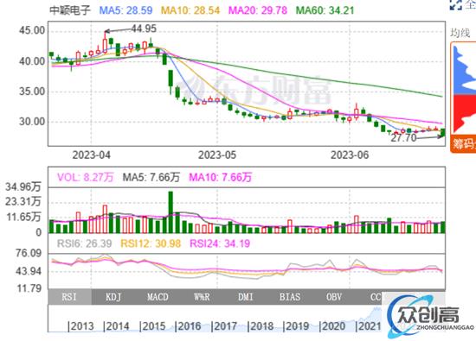476x341 pixels.
Task: Click the 2023-06 date axis label
Action: 350,155
